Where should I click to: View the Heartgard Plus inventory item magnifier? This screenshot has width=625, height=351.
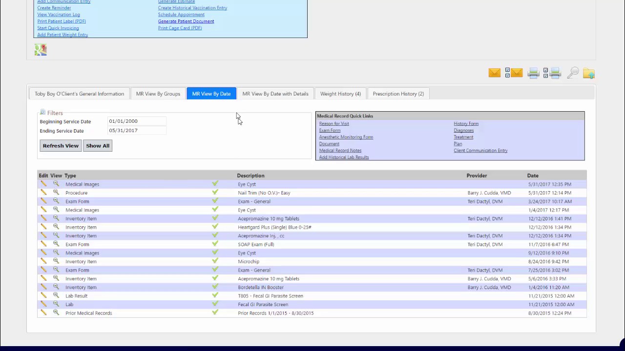click(56, 227)
